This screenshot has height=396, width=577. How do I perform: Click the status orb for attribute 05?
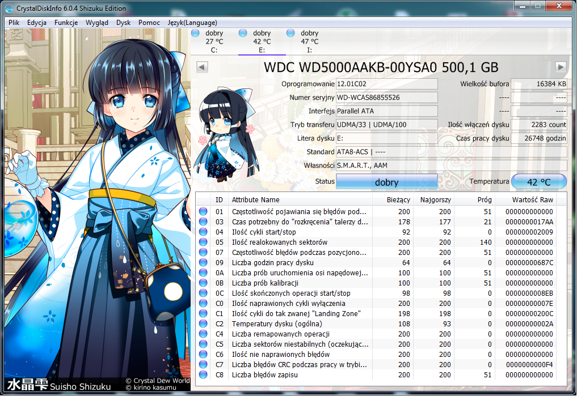click(203, 242)
